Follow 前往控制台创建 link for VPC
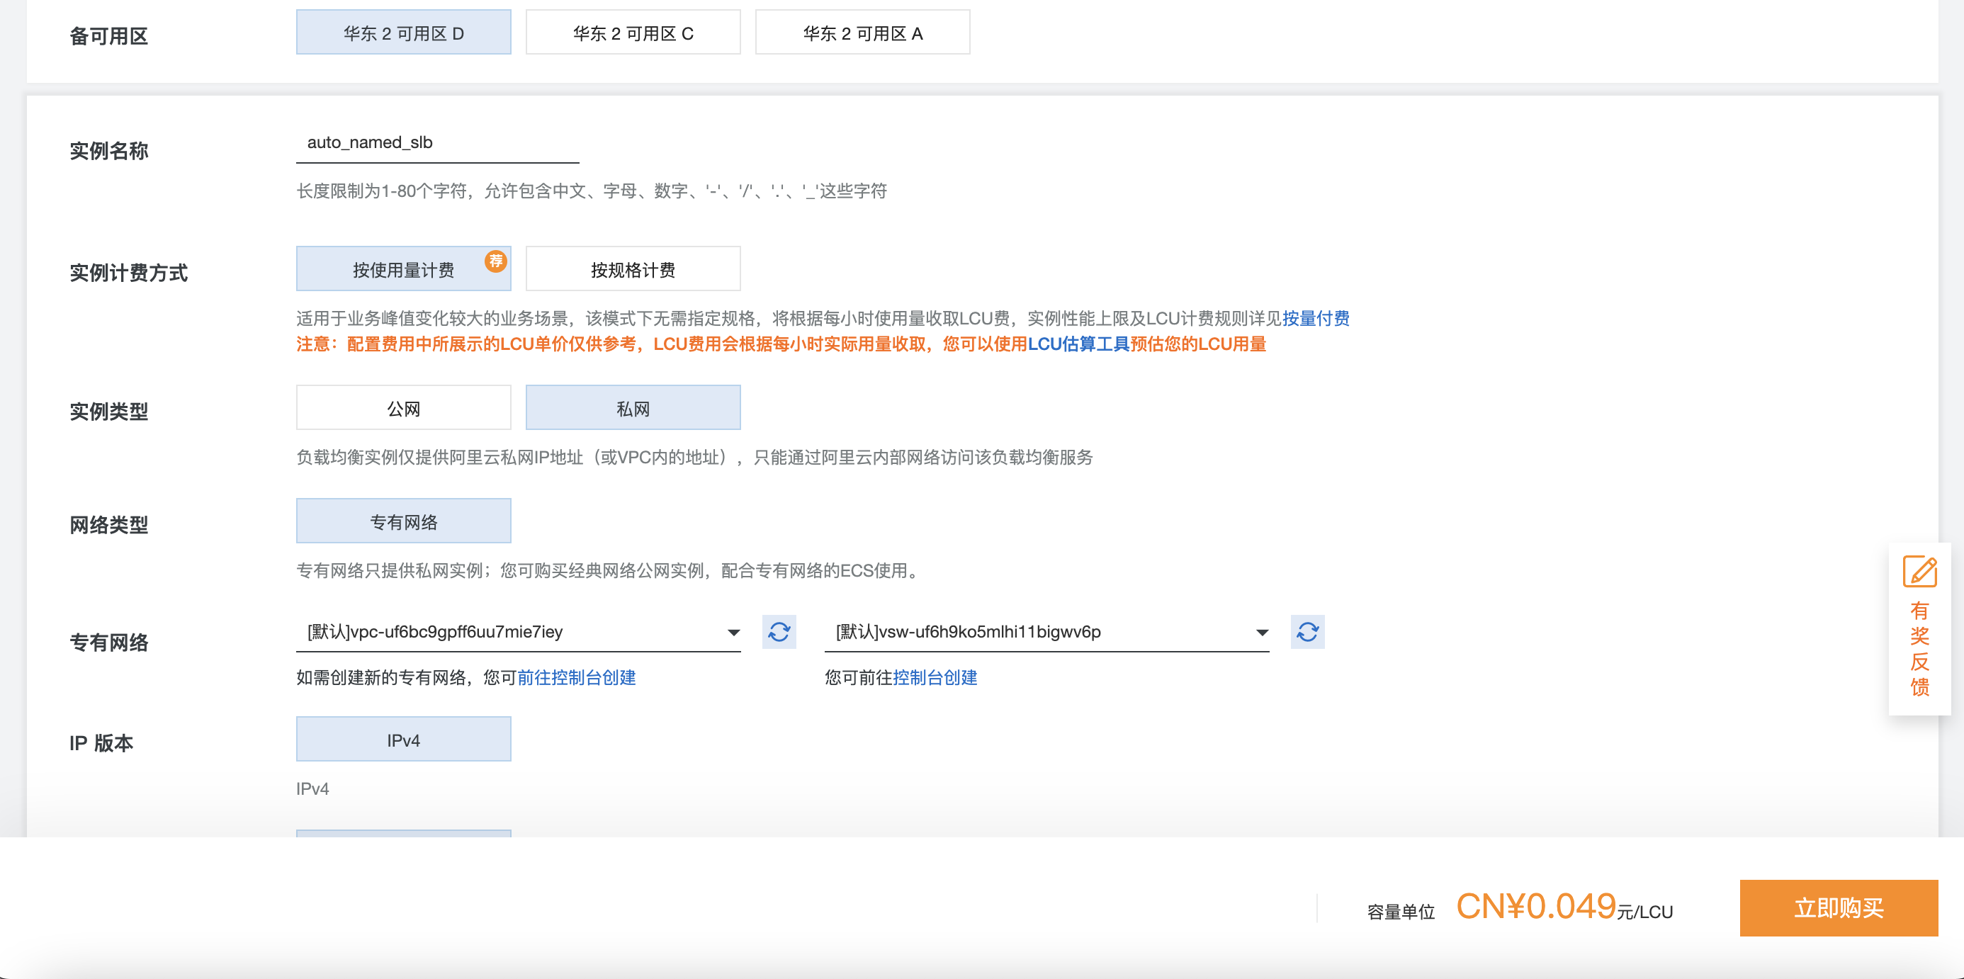Image resolution: width=1964 pixels, height=979 pixels. [x=577, y=677]
